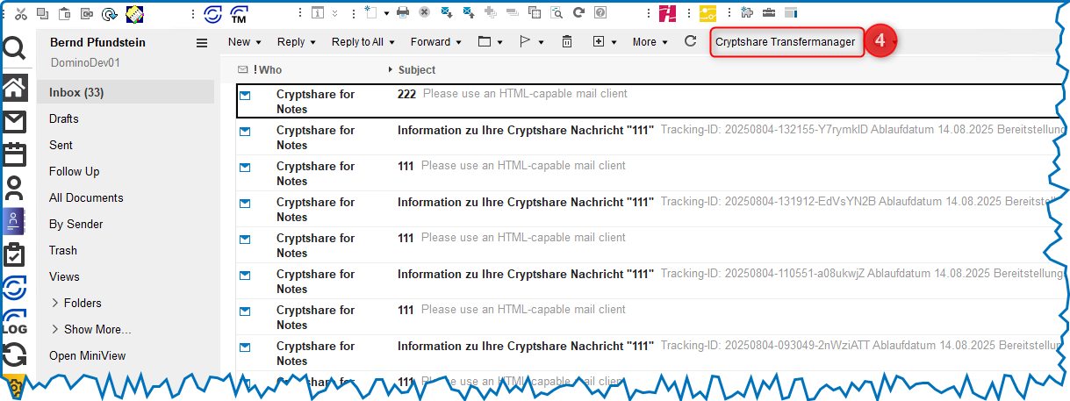This screenshot has height=401, width=1070.
Task: Open the Contacts person icon in sidebar
Action: tap(14, 187)
